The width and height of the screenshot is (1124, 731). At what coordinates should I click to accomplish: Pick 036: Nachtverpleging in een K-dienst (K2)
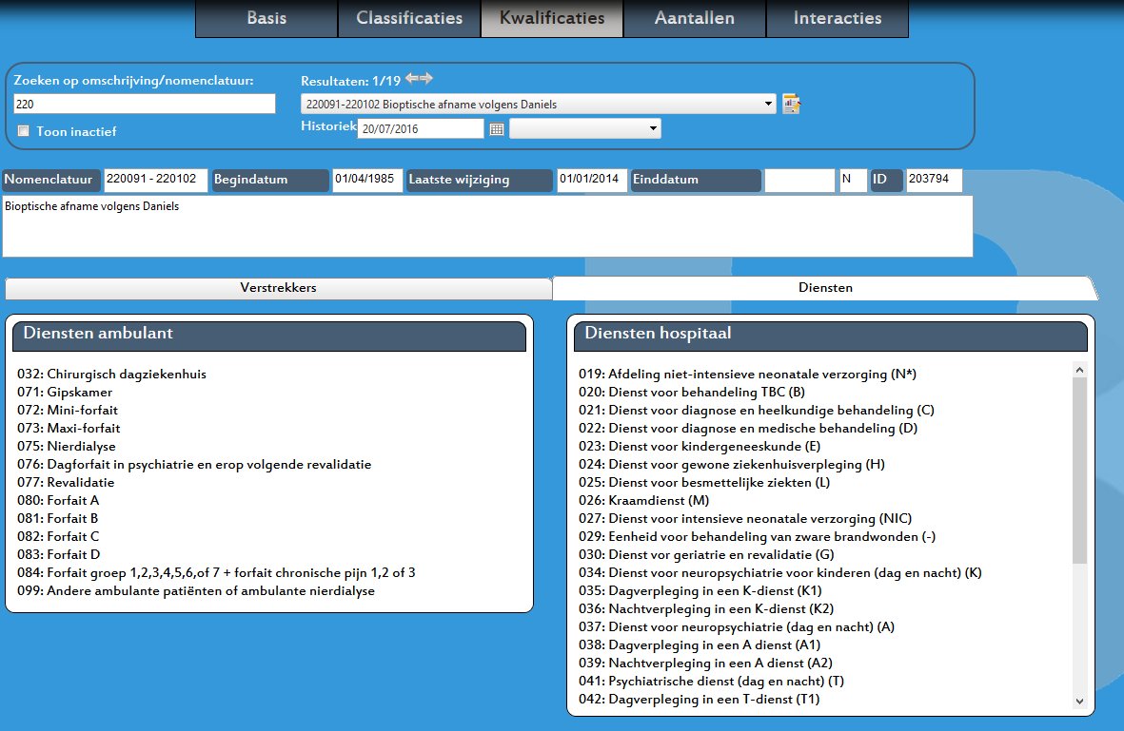click(706, 608)
